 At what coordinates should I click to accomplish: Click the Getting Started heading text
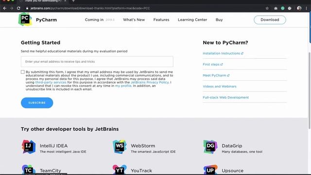(40, 43)
